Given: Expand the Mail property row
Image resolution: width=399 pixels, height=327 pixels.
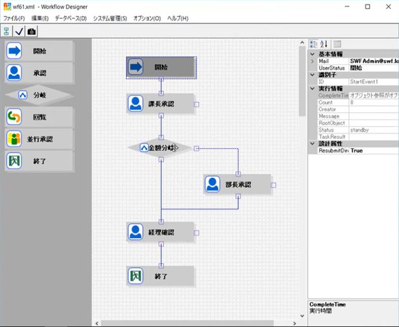Looking at the screenshot, I should coord(312,61).
